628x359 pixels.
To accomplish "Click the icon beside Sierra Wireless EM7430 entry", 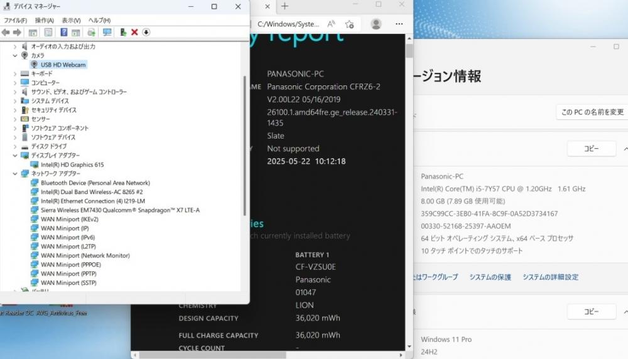I will [x=35, y=210].
